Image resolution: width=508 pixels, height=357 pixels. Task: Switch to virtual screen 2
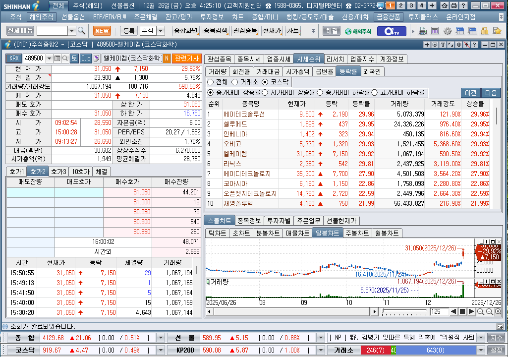401,5
